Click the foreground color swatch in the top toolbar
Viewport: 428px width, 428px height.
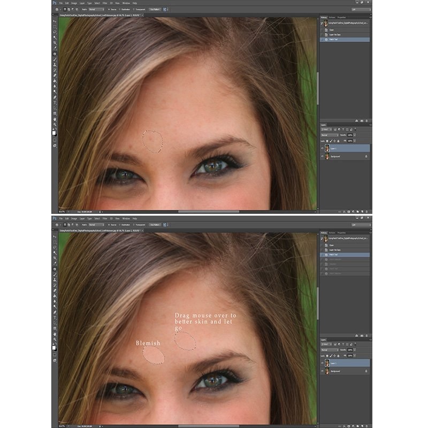pyautogui.click(x=54, y=133)
